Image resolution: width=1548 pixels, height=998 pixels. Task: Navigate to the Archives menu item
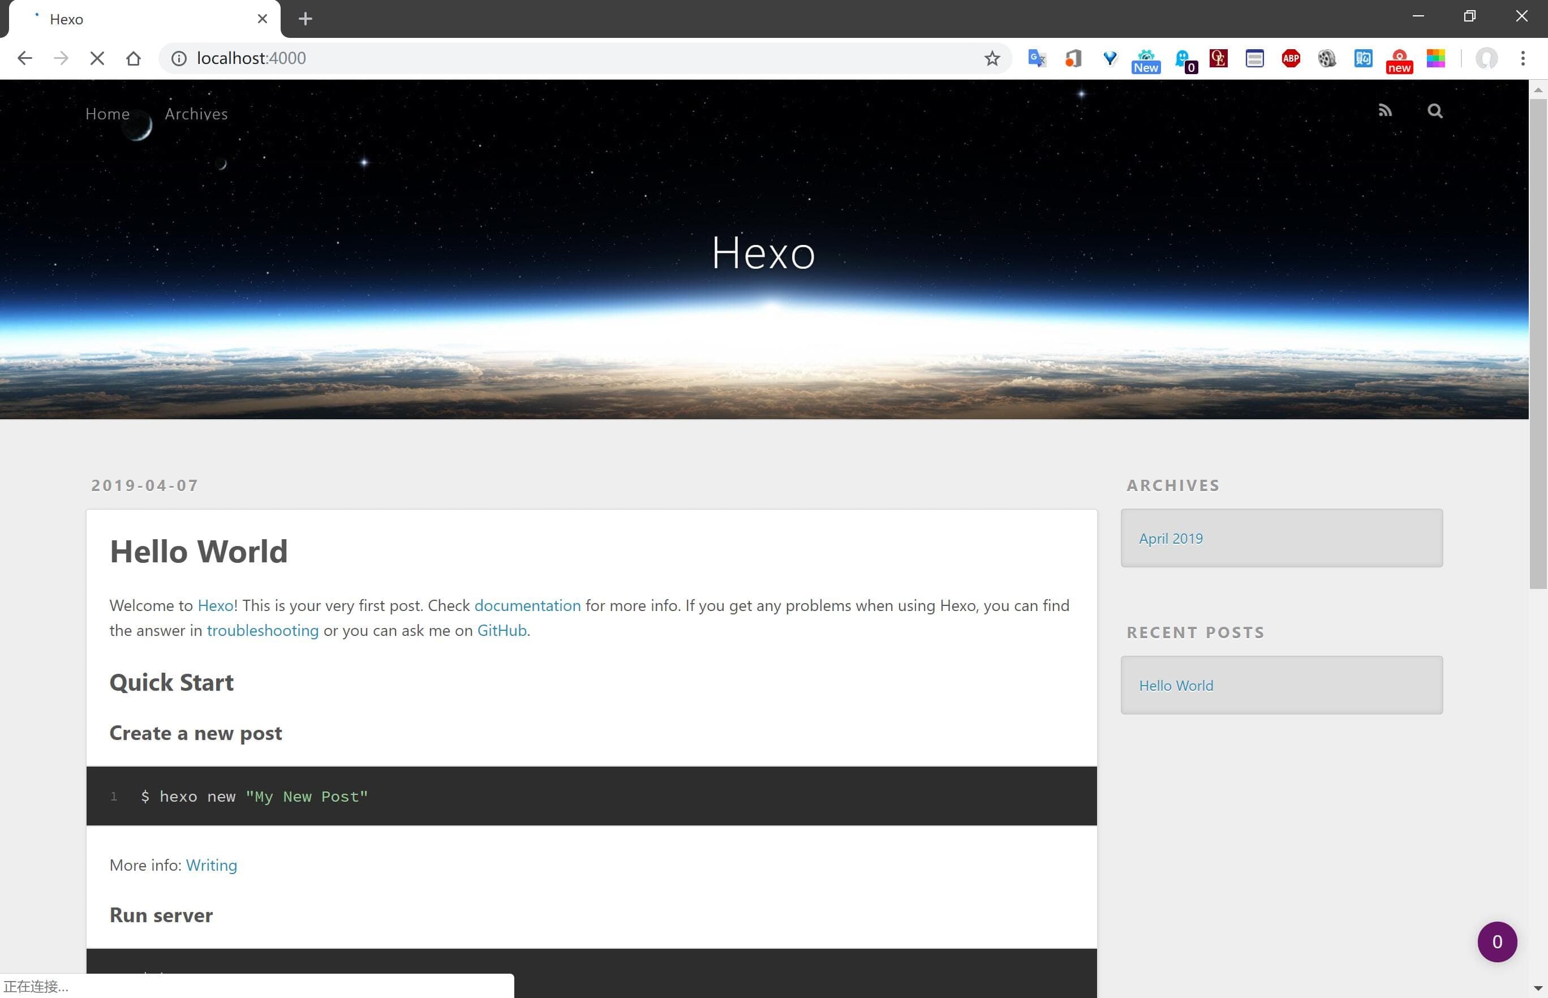tap(196, 114)
